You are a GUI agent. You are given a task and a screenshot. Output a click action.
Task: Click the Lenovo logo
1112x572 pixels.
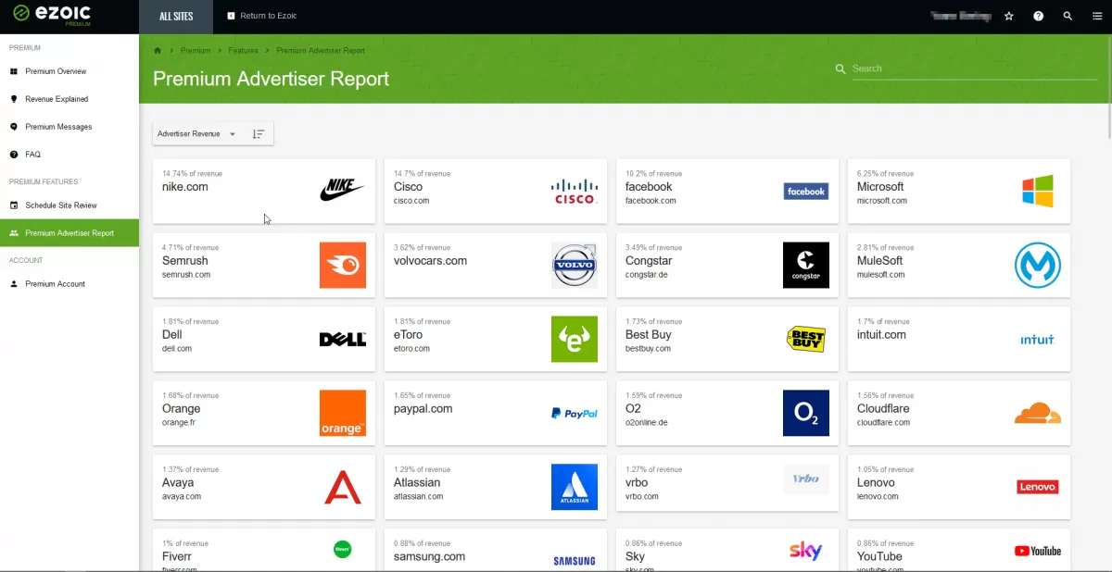(x=1038, y=487)
